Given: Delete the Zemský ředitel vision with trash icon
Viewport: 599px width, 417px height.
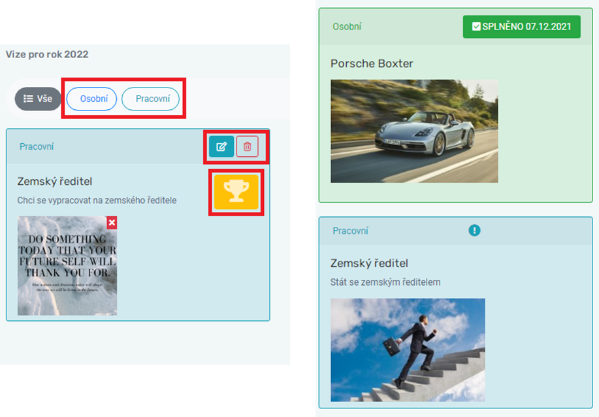Looking at the screenshot, I should [x=247, y=146].
